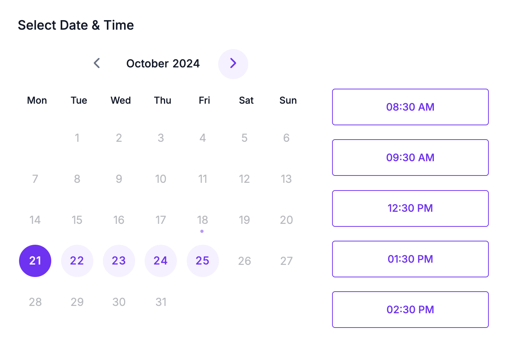Choose the 09:30 AM time slot
The width and height of the screenshot is (506, 340).
pos(410,158)
